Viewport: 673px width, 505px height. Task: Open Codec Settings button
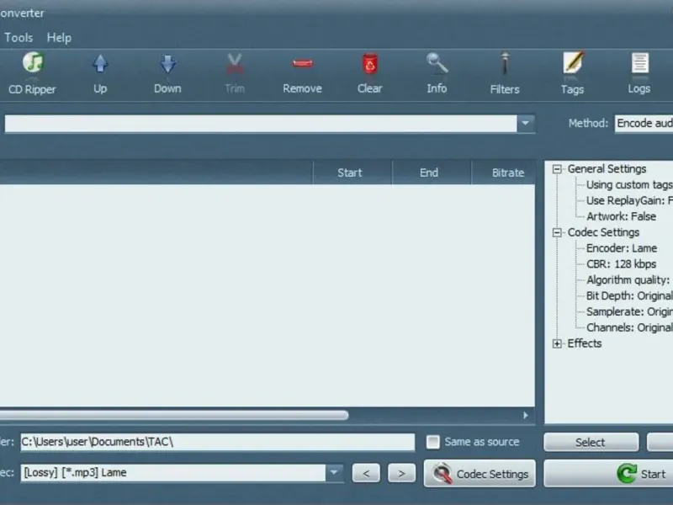coord(480,474)
